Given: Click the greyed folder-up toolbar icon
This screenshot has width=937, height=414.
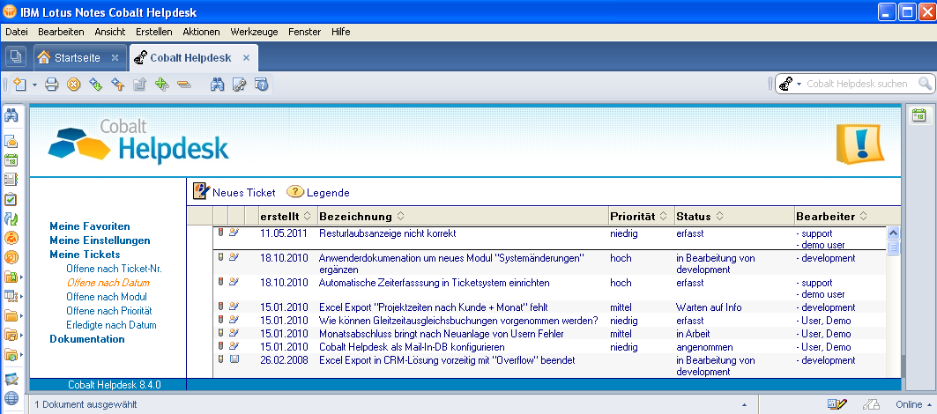Looking at the screenshot, I should click(x=139, y=85).
